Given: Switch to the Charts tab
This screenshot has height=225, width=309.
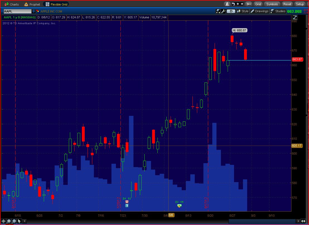Looking at the screenshot, I should pos(12,4).
